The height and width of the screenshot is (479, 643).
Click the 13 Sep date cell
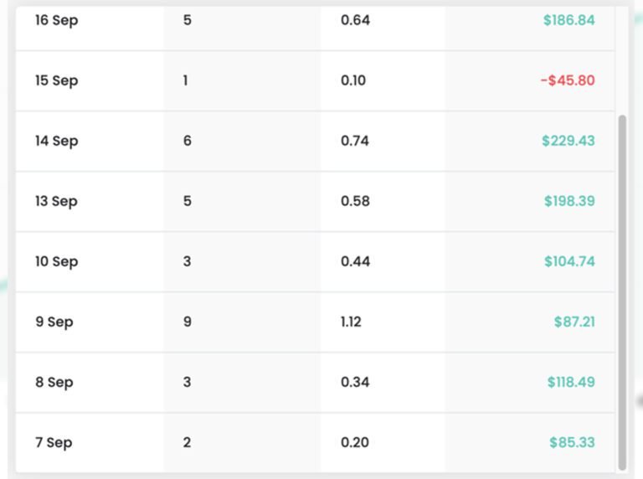pyautogui.click(x=56, y=201)
